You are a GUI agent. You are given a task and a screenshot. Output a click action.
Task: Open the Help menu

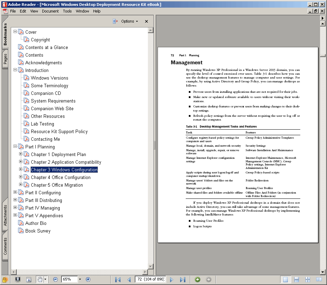97,11
